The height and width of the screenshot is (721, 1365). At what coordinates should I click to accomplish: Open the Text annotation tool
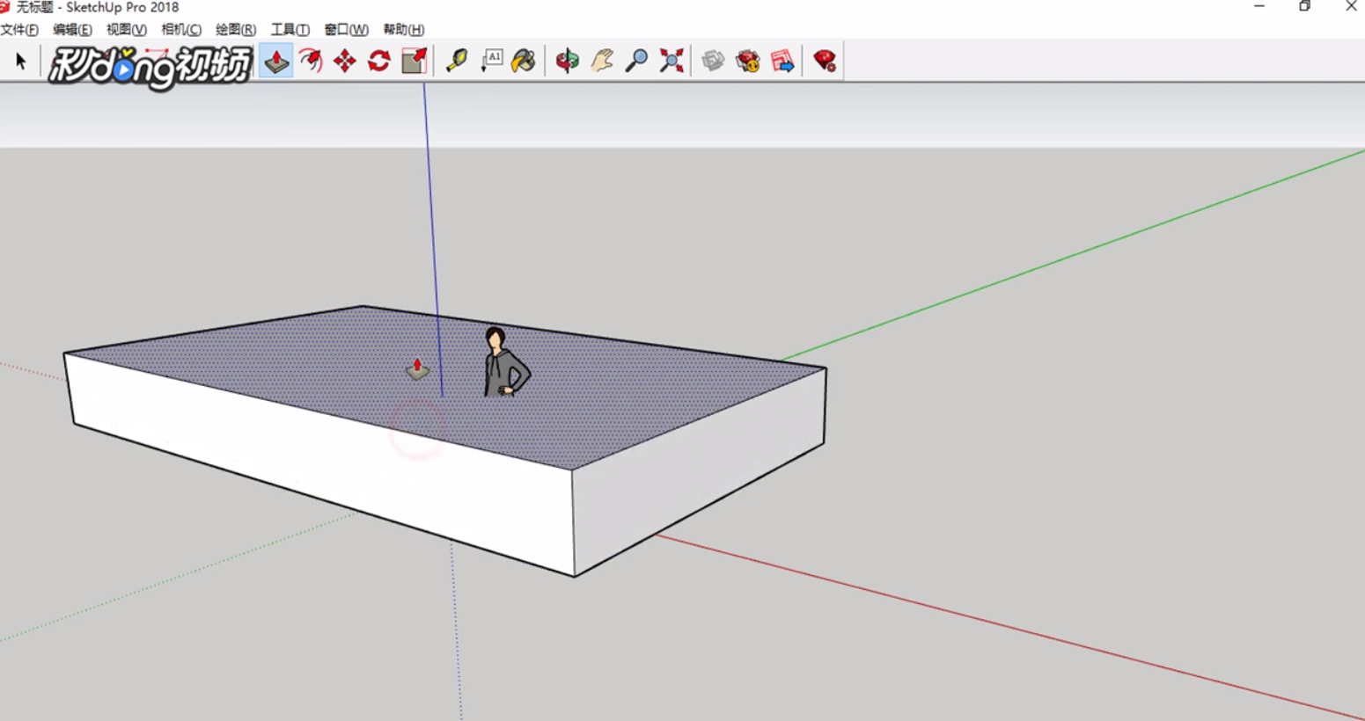(x=493, y=61)
